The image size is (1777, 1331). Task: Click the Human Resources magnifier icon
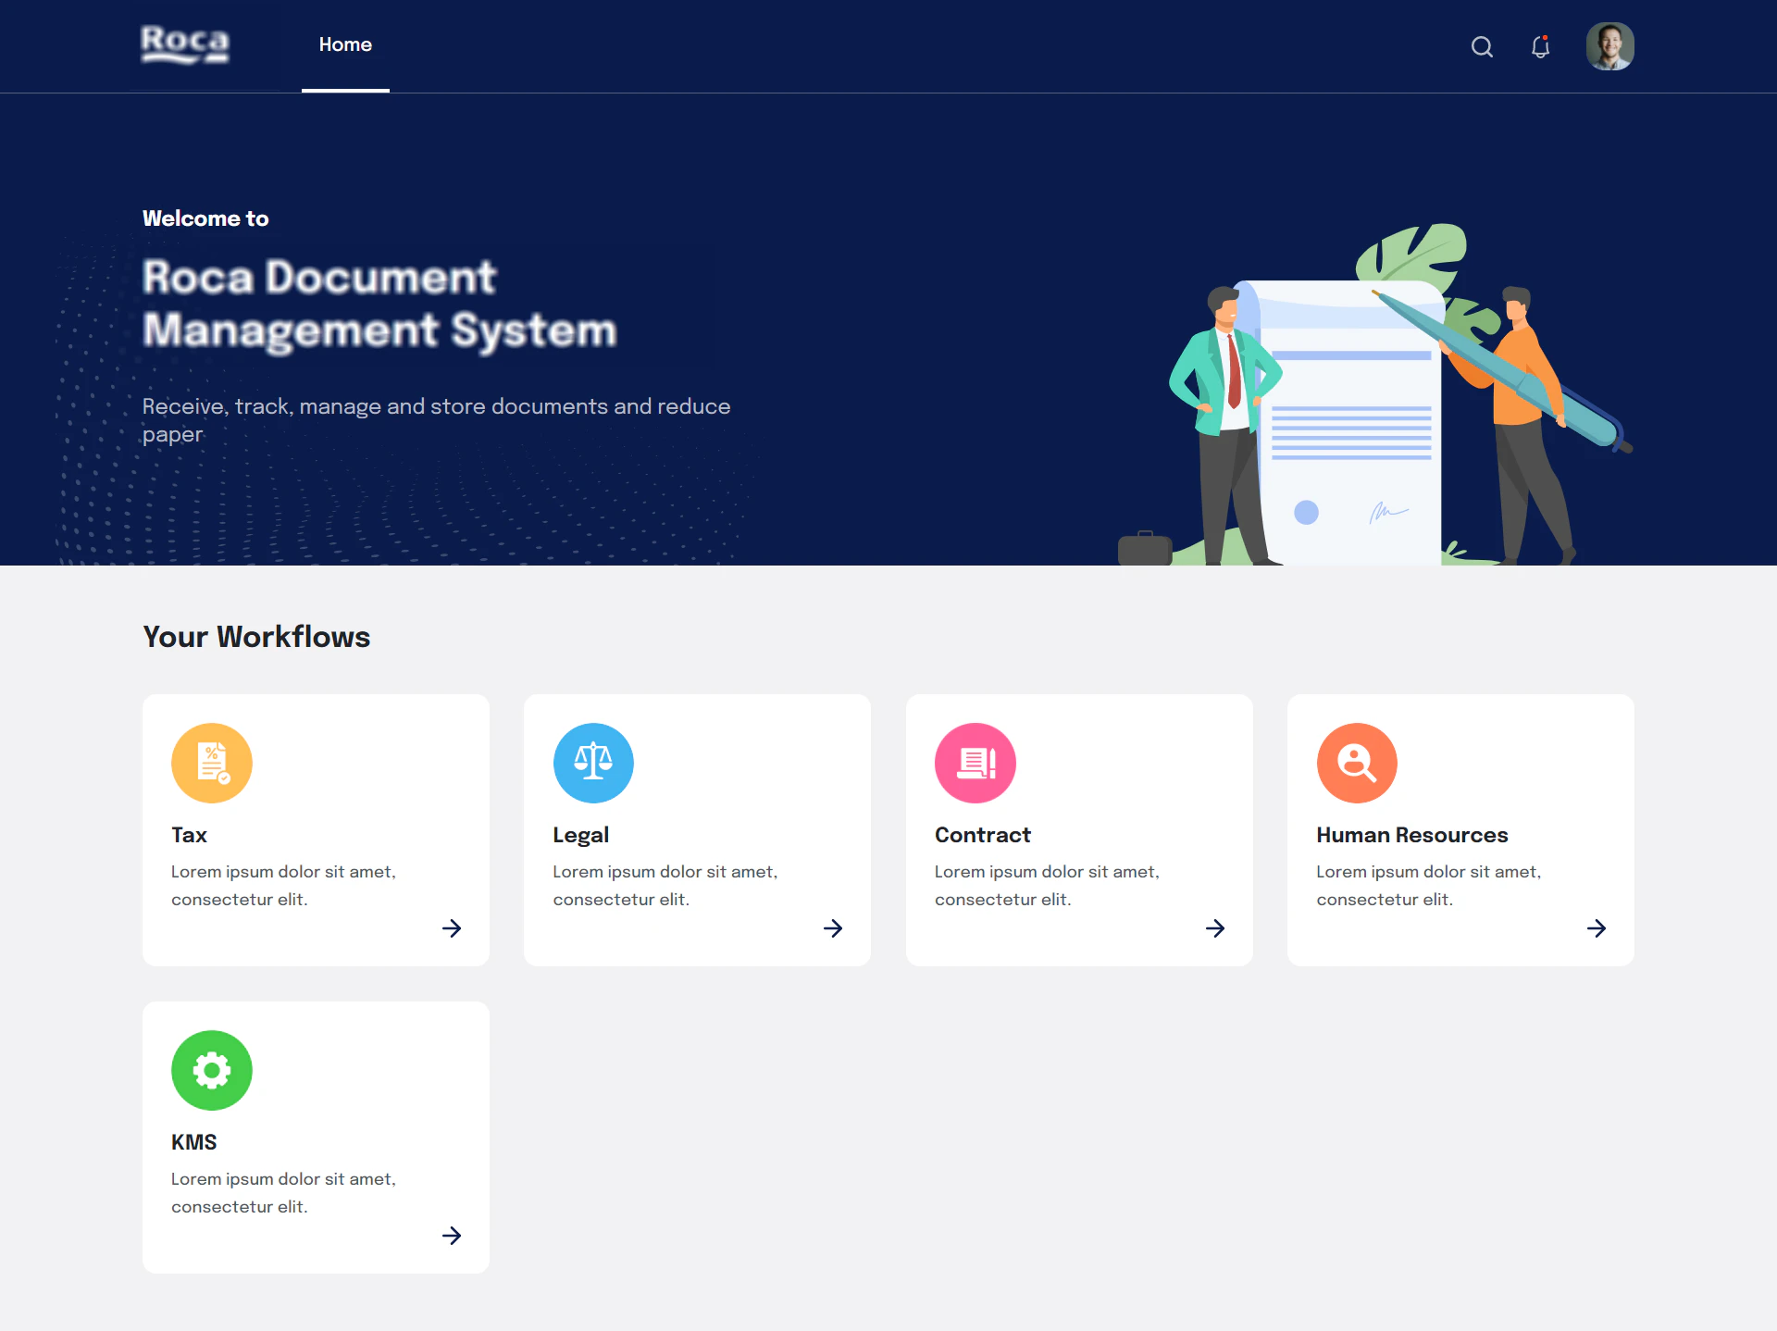[1357, 763]
